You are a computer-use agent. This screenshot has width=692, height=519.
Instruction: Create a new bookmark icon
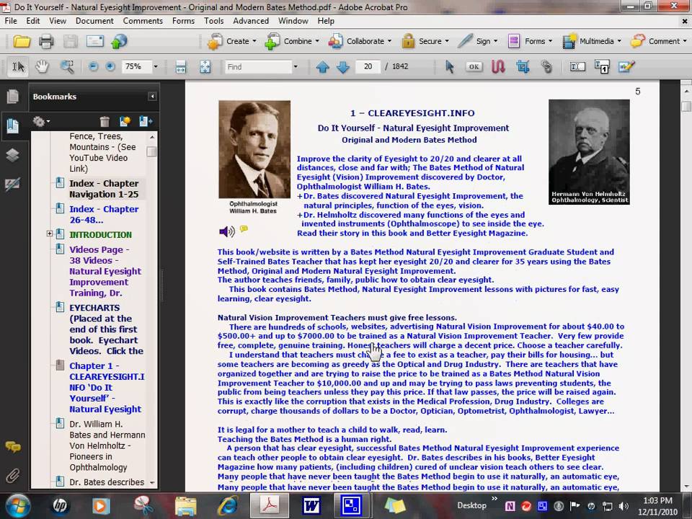click(125, 121)
